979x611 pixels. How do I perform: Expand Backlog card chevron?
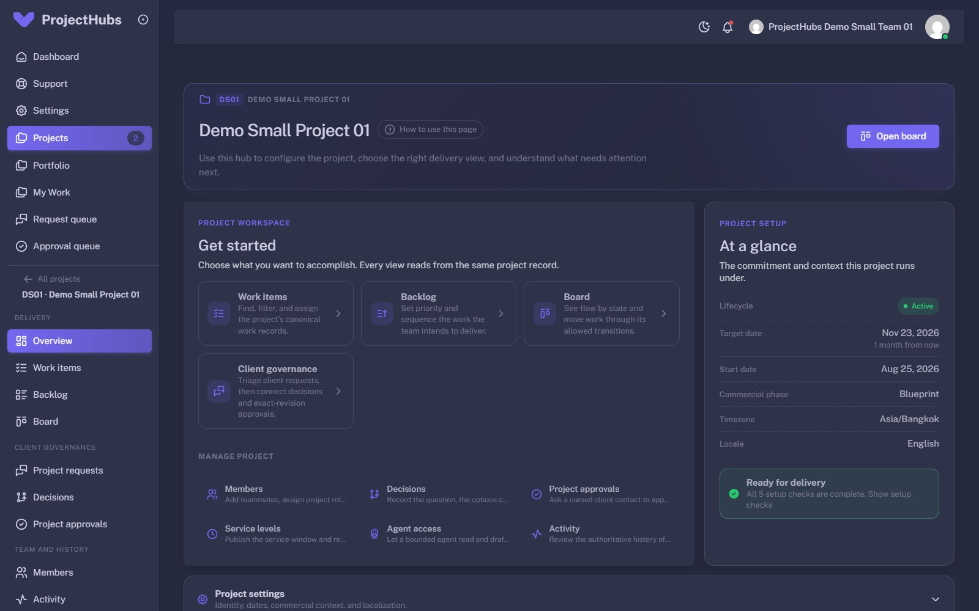(x=501, y=313)
